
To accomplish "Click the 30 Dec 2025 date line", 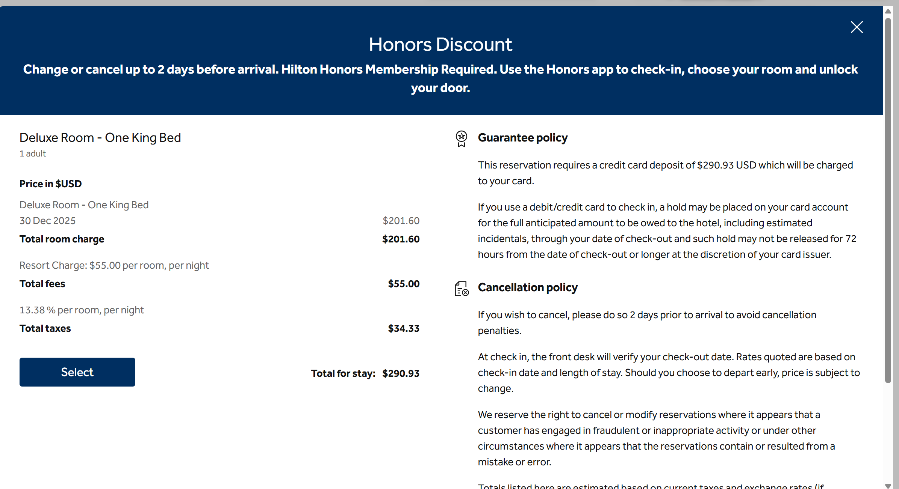I will [x=47, y=221].
